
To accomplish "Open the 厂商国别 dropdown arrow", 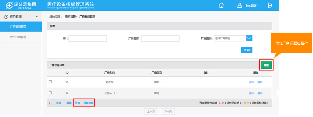I will click(x=249, y=38).
